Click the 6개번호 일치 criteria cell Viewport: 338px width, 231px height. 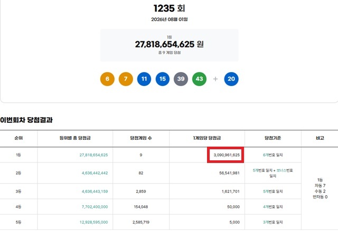click(273, 155)
